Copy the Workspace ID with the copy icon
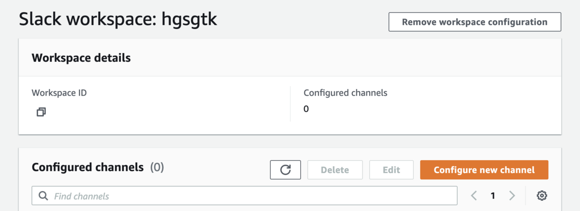The width and height of the screenshot is (580, 211). (x=41, y=112)
